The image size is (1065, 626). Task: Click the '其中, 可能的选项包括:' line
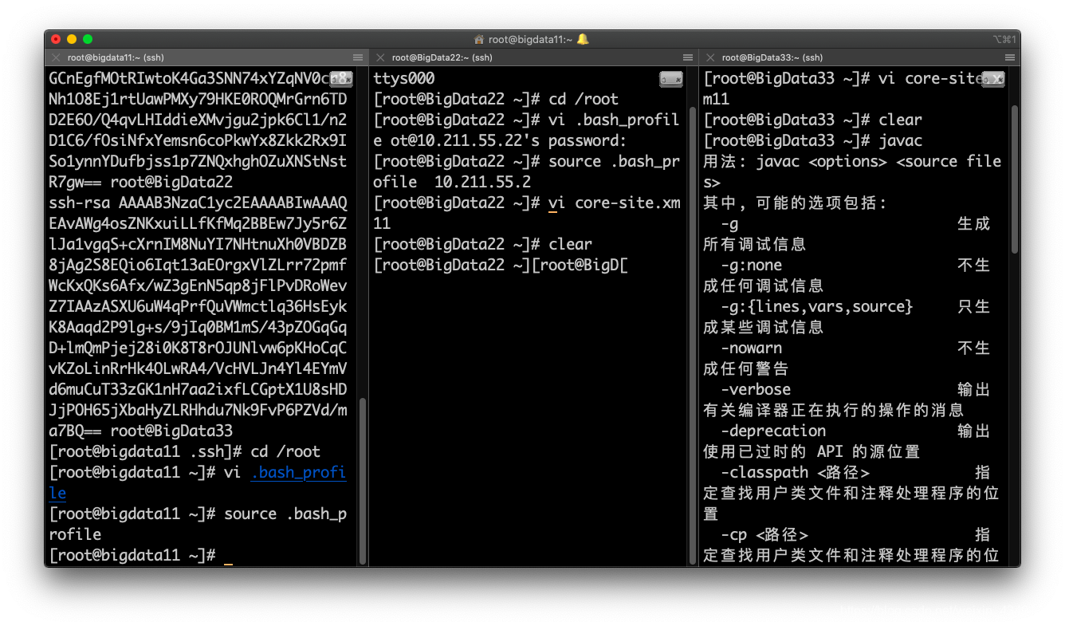tap(795, 203)
